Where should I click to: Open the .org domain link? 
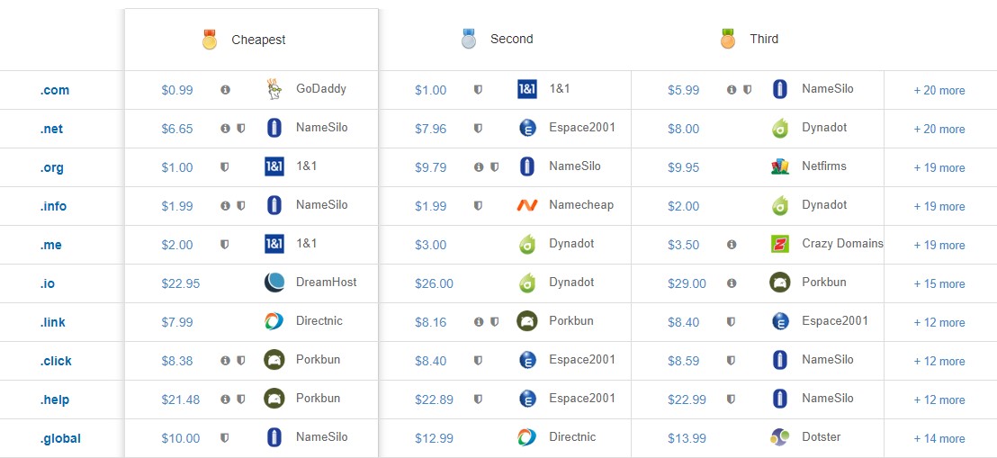click(x=51, y=168)
